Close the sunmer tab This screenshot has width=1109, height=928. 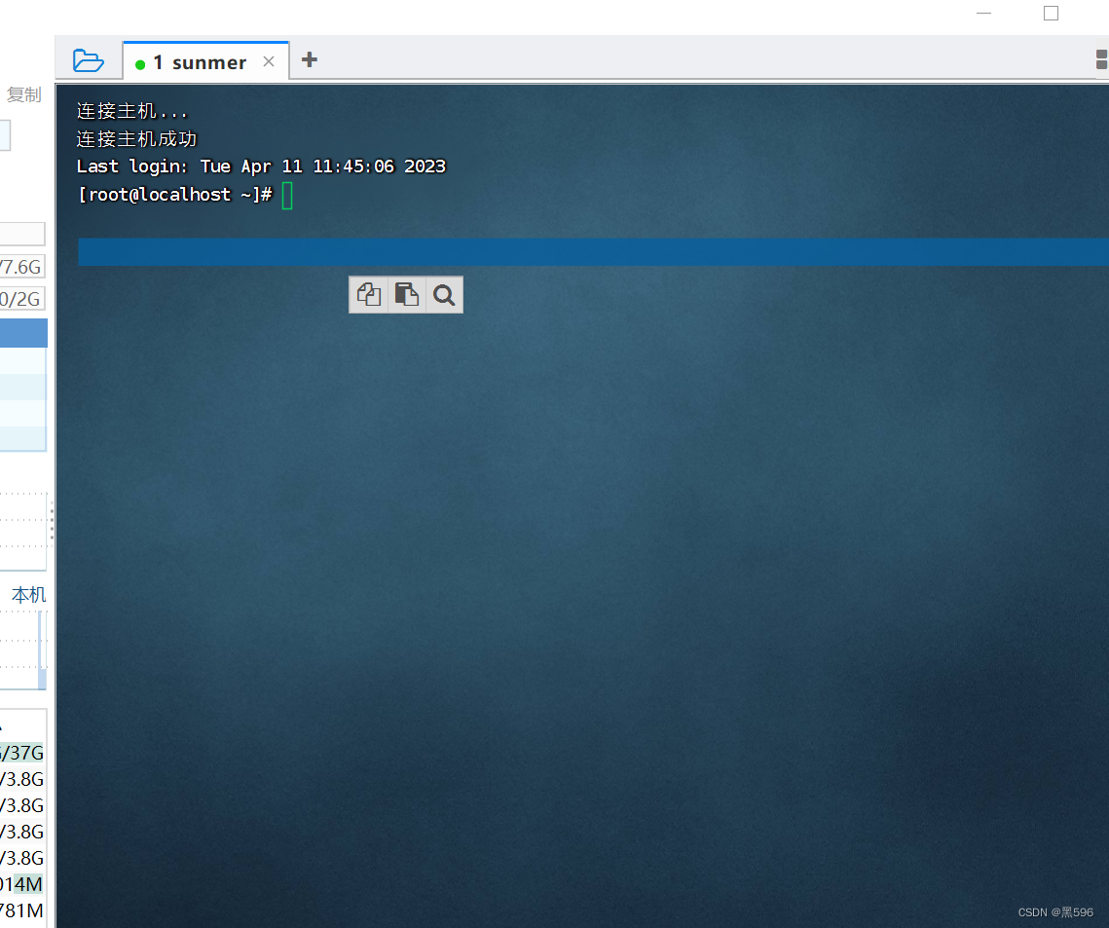(x=269, y=61)
